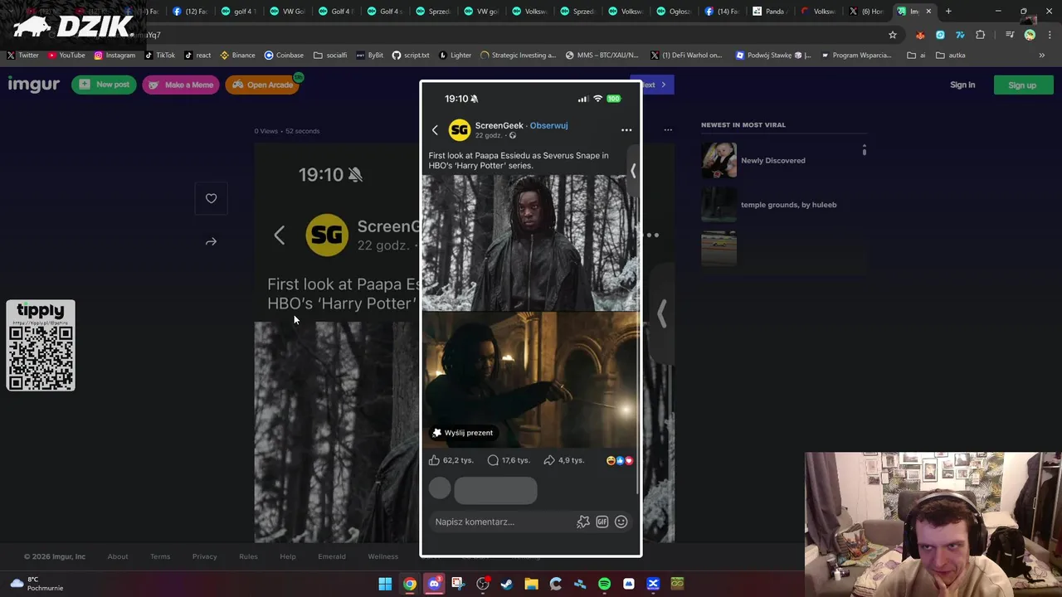The image size is (1062, 597).
Task: Open the post options three-dot menu
Action: pyautogui.click(x=668, y=130)
